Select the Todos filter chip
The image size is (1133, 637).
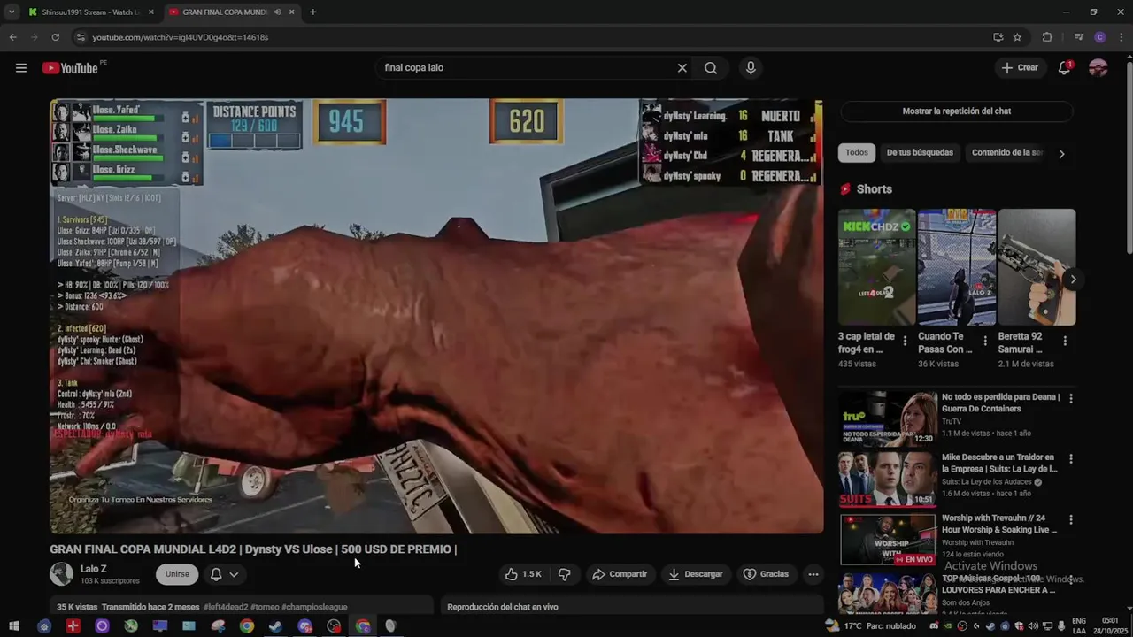[857, 153]
